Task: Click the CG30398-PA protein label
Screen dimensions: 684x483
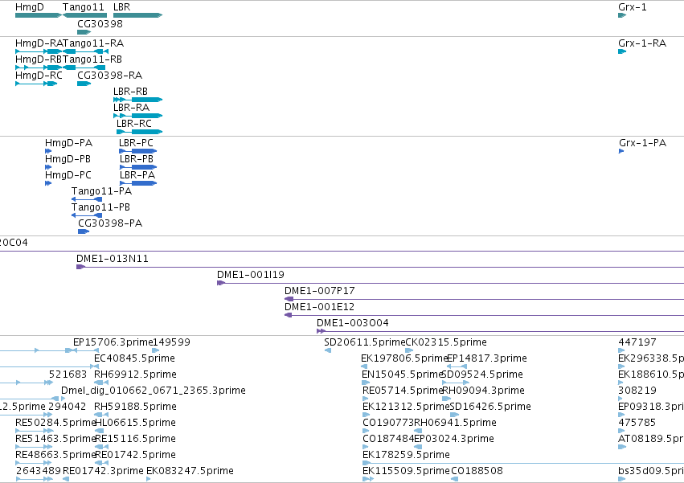Action: click(110, 224)
